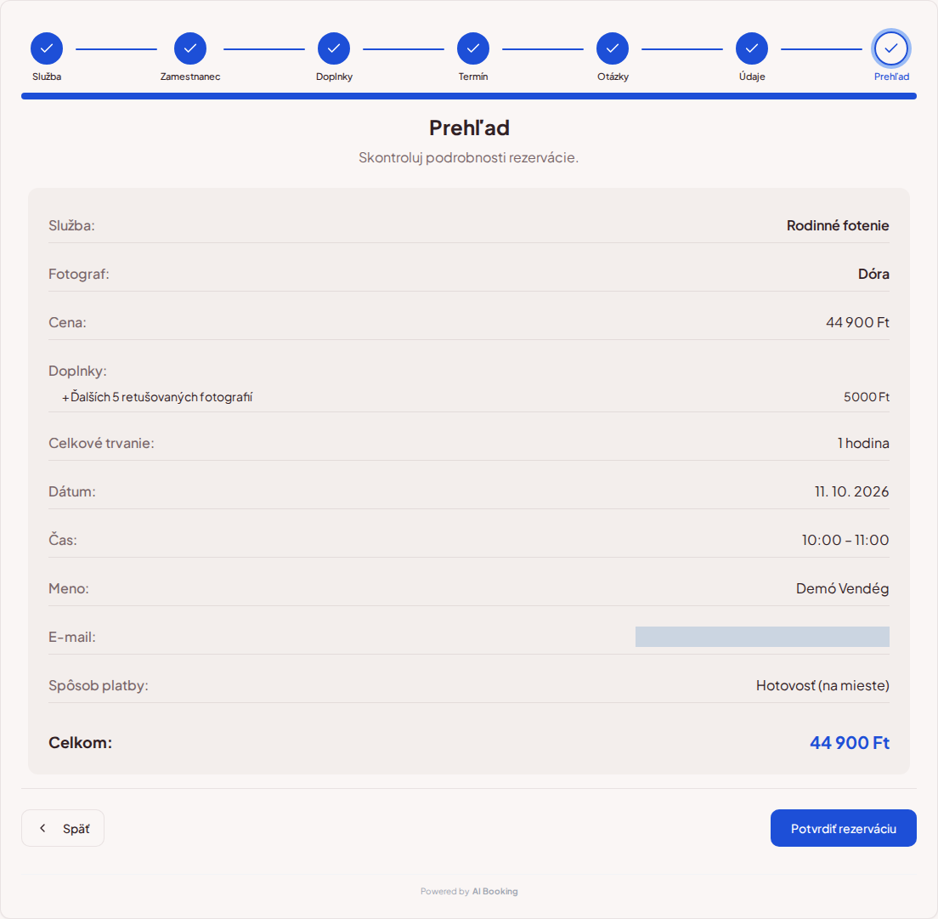The image size is (938, 919).
Task: Click the Rodinné fotenie service value
Action: (838, 225)
